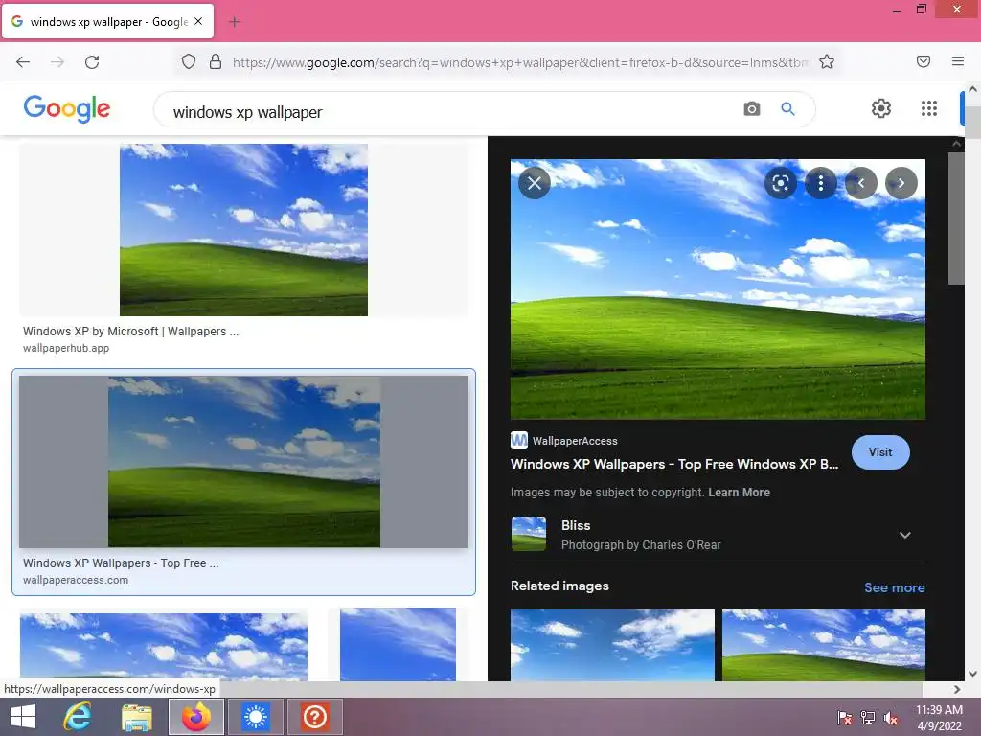The width and height of the screenshot is (981, 736).
Task: Open the wallpaperhub.app image result
Action: pos(243,230)
